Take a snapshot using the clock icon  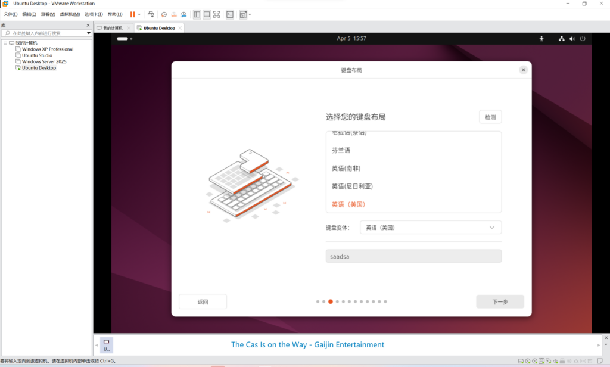(164, 14)
